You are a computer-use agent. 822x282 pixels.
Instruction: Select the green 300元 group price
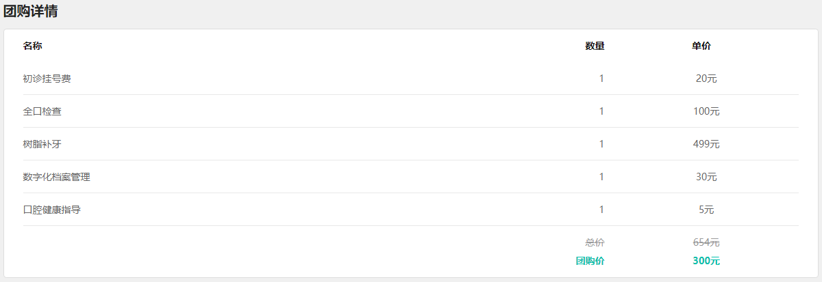[706, 261]
